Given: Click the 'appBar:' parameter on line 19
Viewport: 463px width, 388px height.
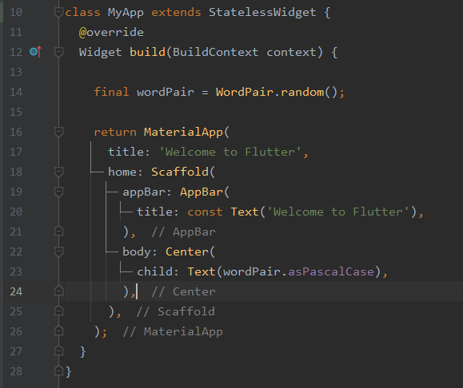Looking at the screenshot, I should [147, 192].
